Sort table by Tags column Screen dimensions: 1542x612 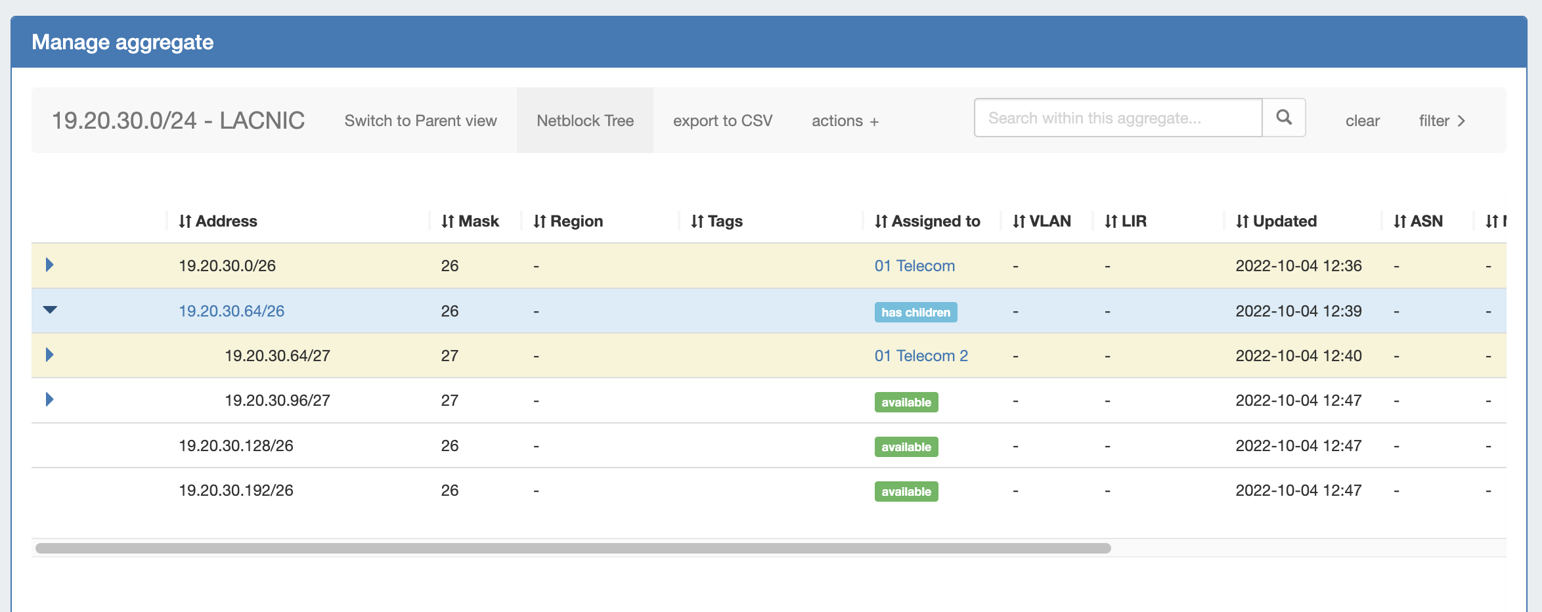(x=716, y=221)
